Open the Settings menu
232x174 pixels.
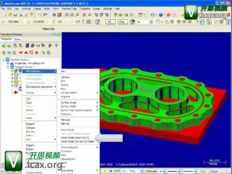coord(108,9)
